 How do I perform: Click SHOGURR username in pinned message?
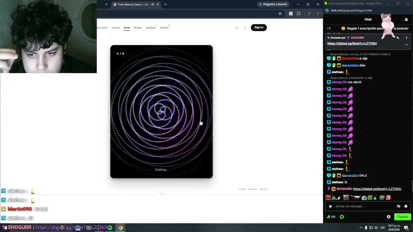[x=357, y=38]
